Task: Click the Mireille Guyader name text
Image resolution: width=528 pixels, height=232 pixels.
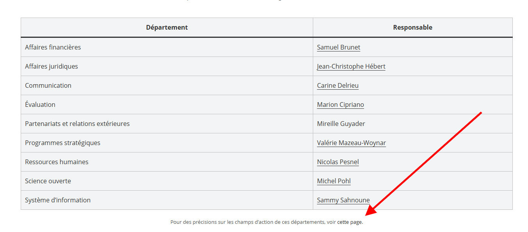Action: [x=341, y=124]
